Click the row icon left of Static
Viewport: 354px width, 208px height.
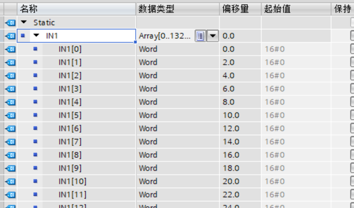click(x=10, y=22)
